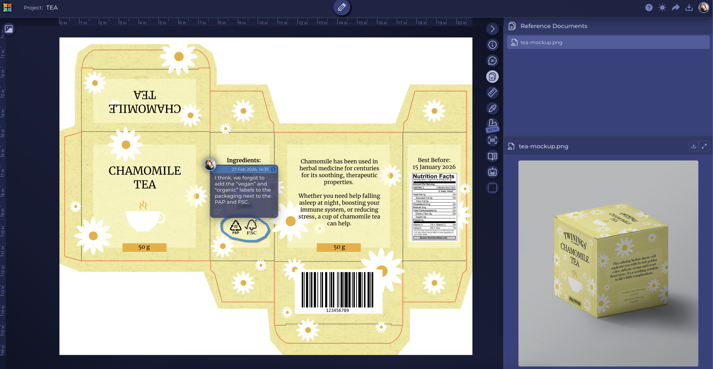Download the tea-mockup.png preview file
713x369 pixels.
pos(694,146)
